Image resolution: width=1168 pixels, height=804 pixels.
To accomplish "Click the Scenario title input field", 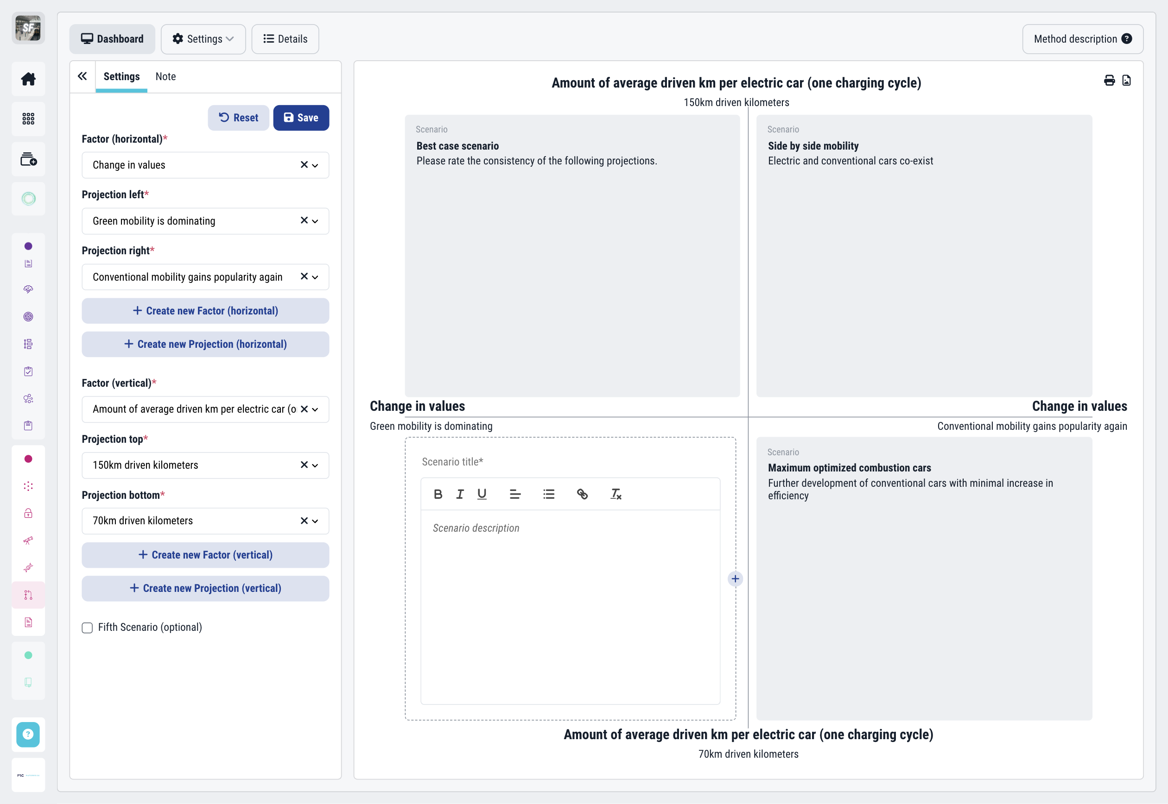I will 570,462.
